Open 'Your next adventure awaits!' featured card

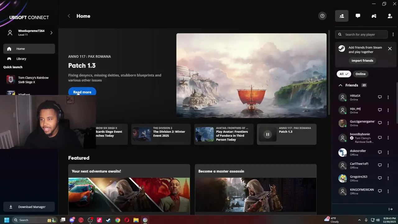coord(129,189)
